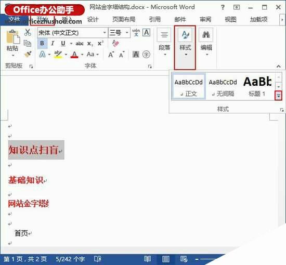
Task: Apply text highlight color
Action: pos(58,54)
